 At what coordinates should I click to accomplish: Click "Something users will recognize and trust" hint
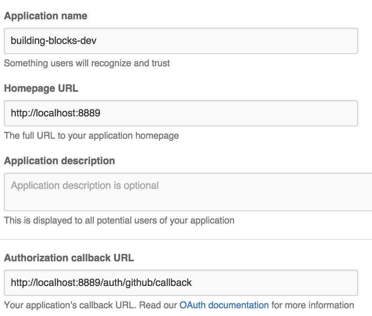click(x=87, y=63)
